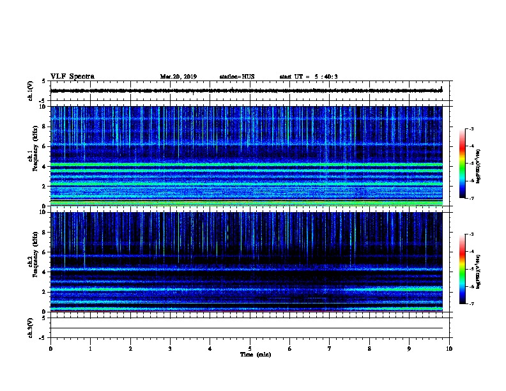This screenshot has width=506, height=391.
Task: Click the "ch.3(V)" axis label
Action: (x=30, y=328)
